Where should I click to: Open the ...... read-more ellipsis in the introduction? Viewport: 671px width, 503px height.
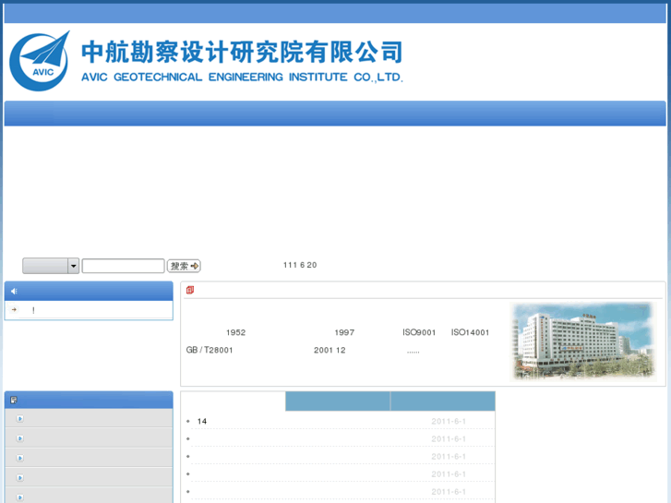coord(413,352)
